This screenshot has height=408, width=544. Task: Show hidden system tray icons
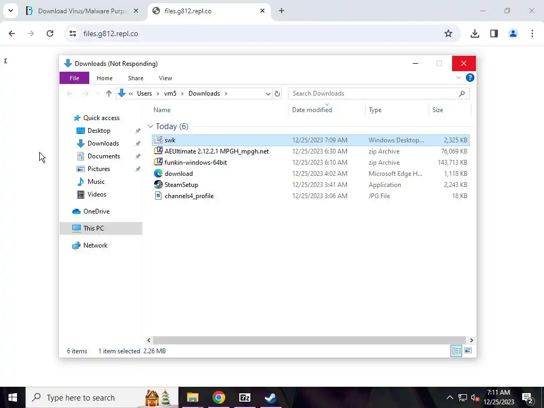[449, 397]
